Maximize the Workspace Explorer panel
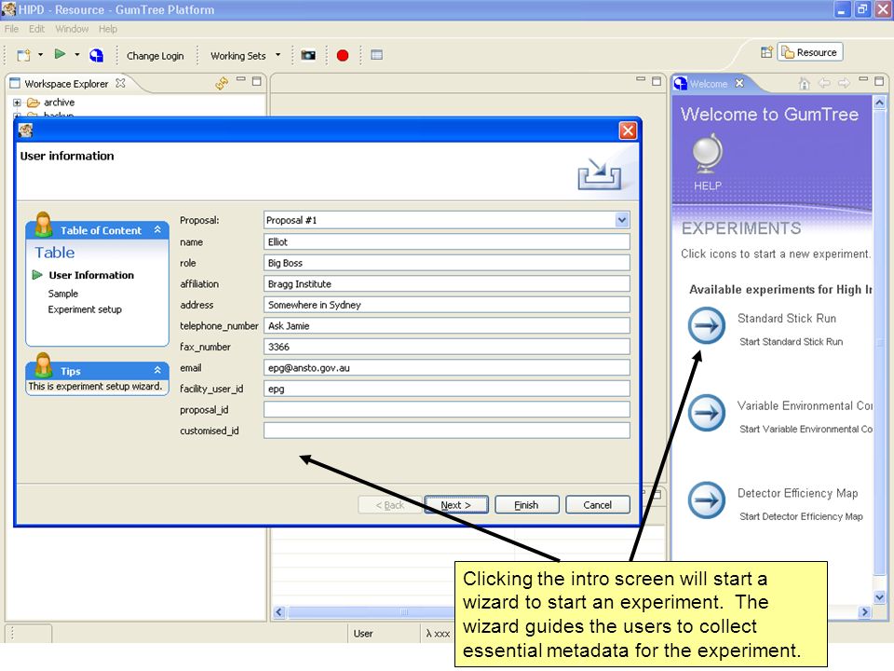 click(x=257, y=81)
